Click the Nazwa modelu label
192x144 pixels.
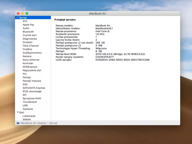tap(64, 25)
